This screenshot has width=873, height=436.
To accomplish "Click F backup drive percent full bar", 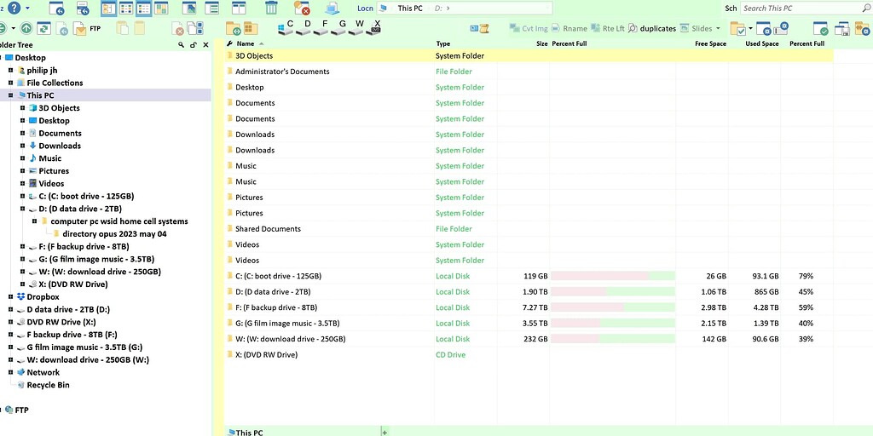I will (x=613, y=307).
